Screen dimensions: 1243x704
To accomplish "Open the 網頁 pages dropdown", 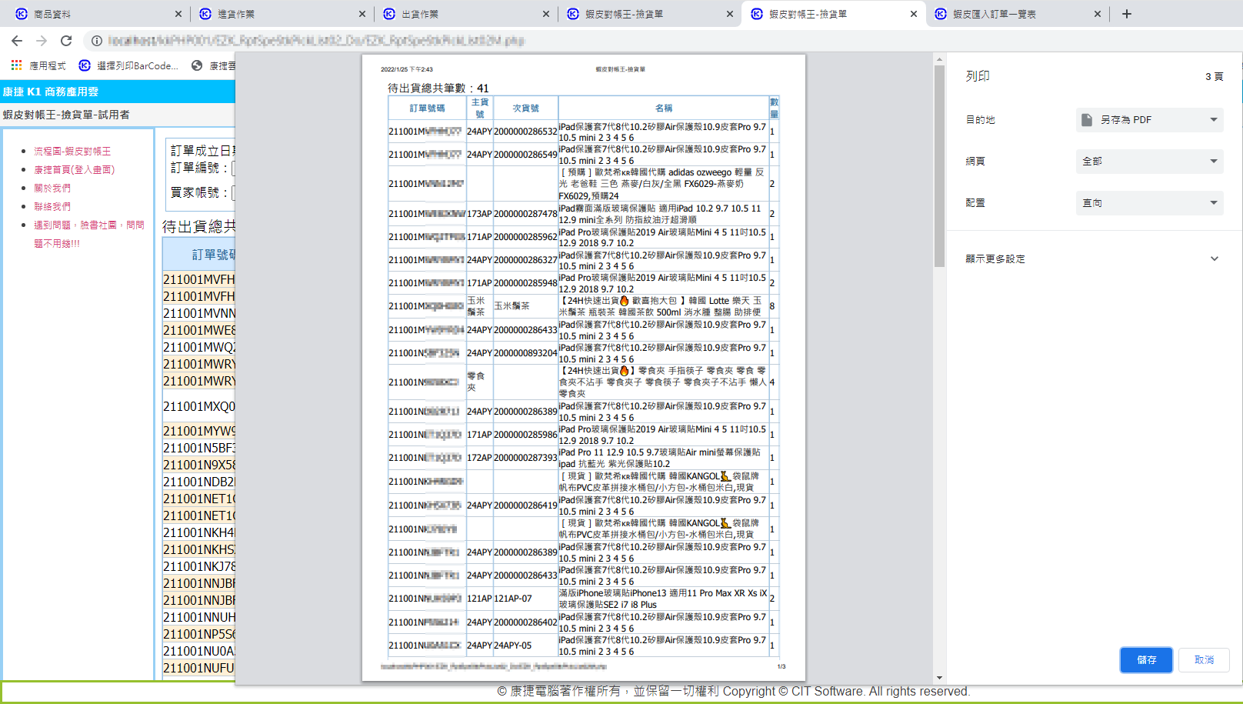I will pos(1149,162).
